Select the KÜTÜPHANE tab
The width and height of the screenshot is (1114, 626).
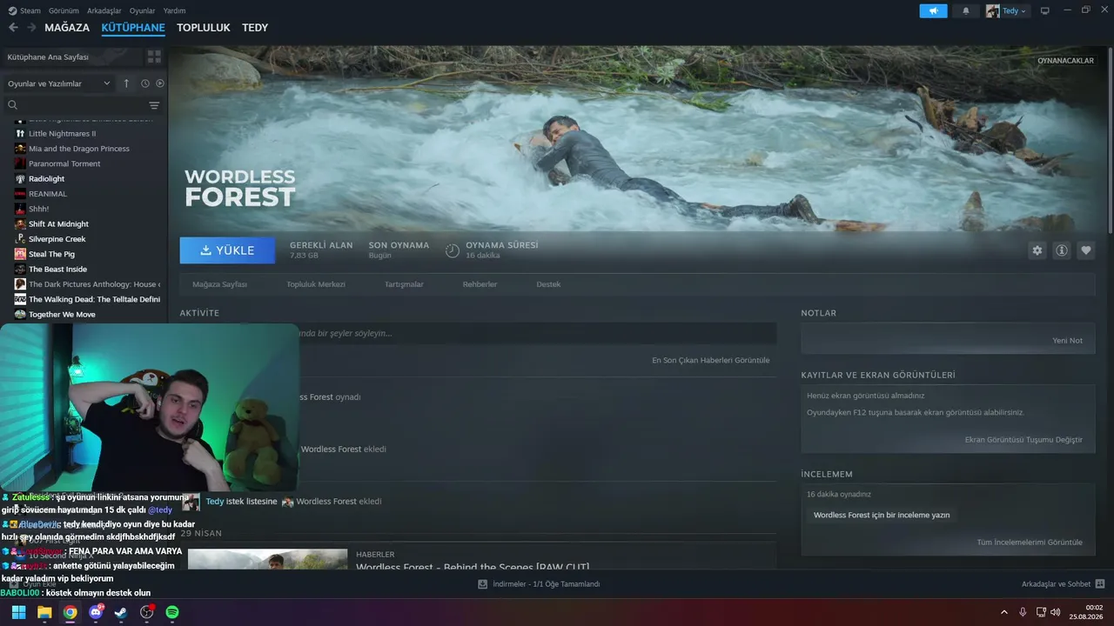coord(133,28)
